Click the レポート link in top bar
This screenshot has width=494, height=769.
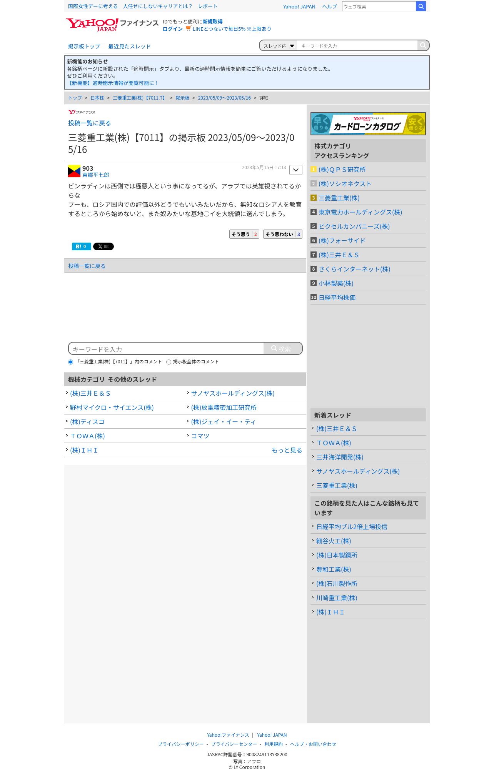[208, 6]
